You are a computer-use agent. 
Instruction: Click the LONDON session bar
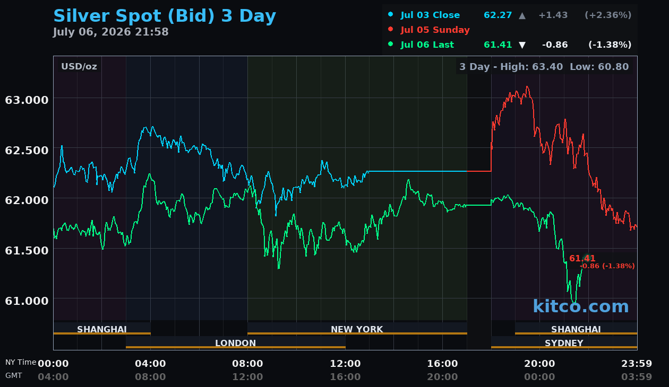236,342
